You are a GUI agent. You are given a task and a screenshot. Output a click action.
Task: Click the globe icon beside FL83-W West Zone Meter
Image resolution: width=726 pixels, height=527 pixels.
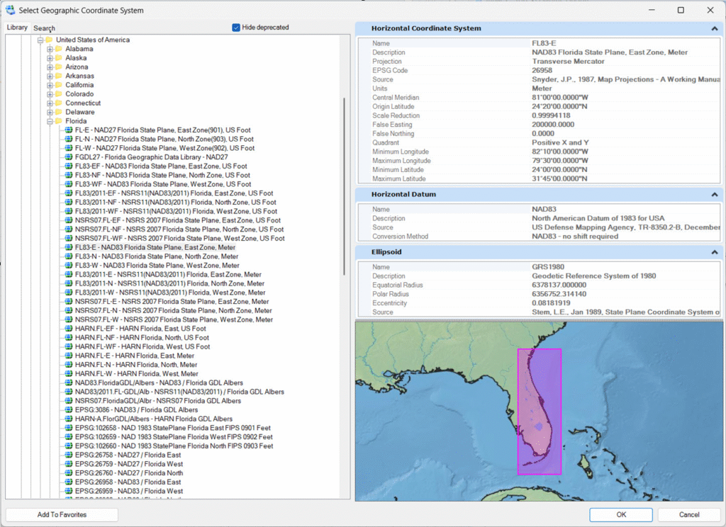click(69, 265)
